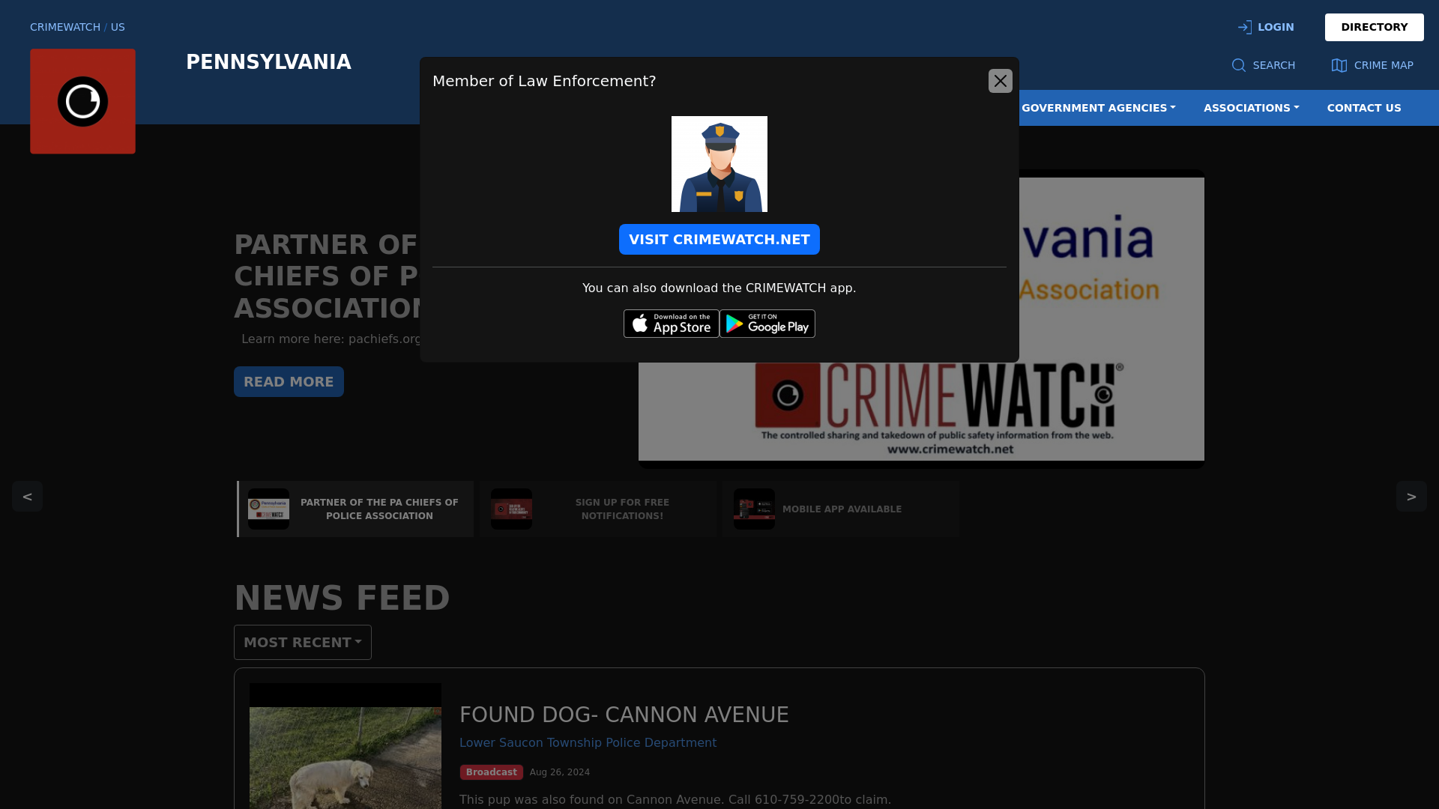
Task: Open the Crime Map link
Action: tap(1372, 65)
